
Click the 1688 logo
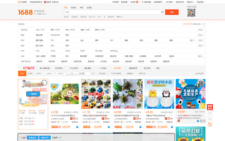[25, 12]
